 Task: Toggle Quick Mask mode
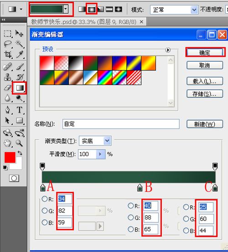[14, 178]
